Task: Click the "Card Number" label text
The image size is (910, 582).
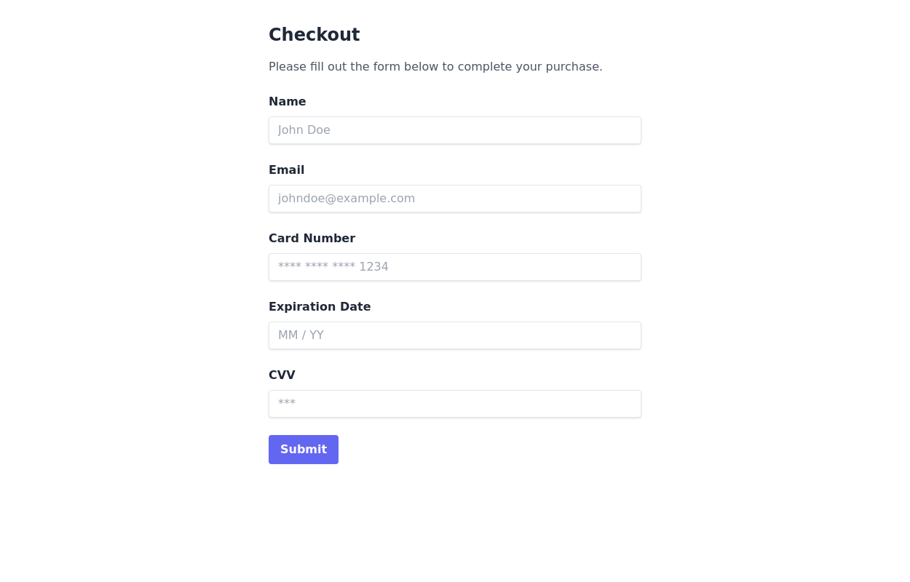Action: click(x=312, y=239)
